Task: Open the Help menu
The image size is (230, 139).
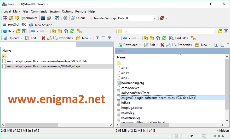Action: [91, 11]
